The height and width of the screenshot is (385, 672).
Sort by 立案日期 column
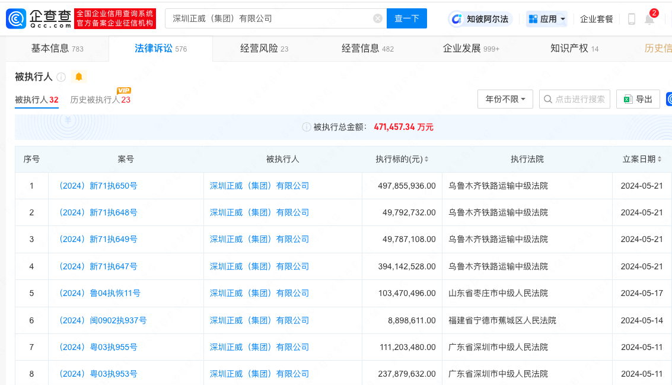pos(661,160)
